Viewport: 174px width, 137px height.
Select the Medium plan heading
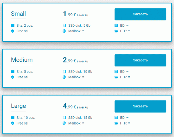(x=22, y=60)
